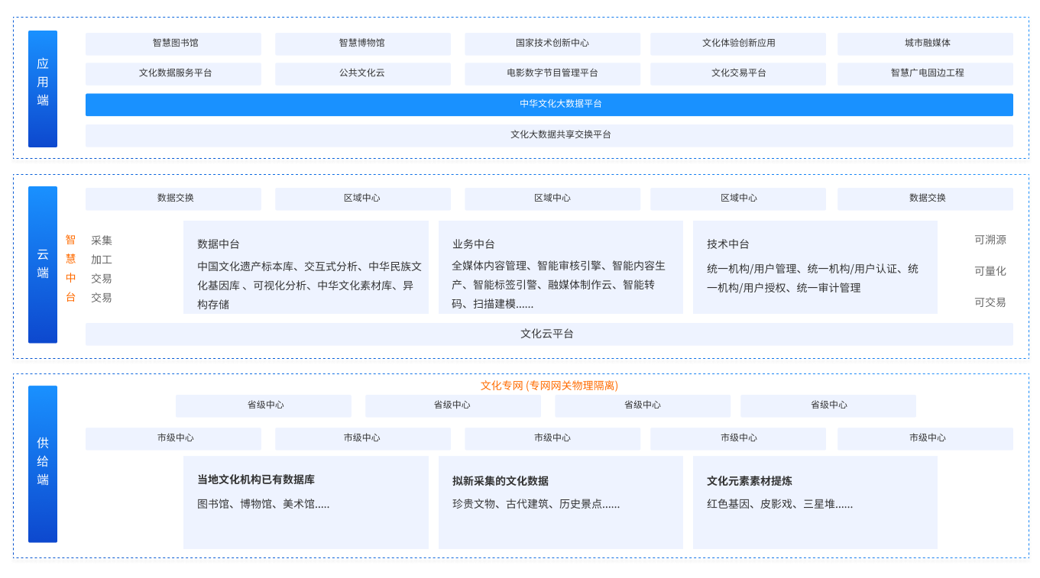Open the 文化数据服务平台 box
The width and height of the screenshot is (1040, 578).
click(173, 73)
